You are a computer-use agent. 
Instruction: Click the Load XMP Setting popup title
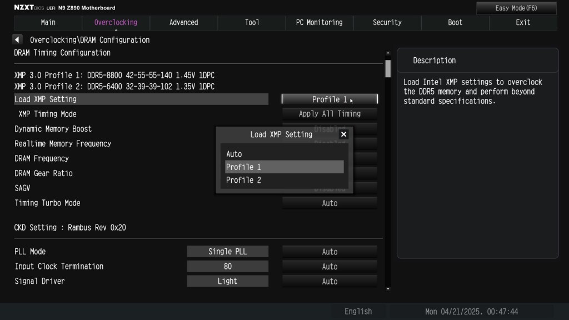(x=281, y=134)
